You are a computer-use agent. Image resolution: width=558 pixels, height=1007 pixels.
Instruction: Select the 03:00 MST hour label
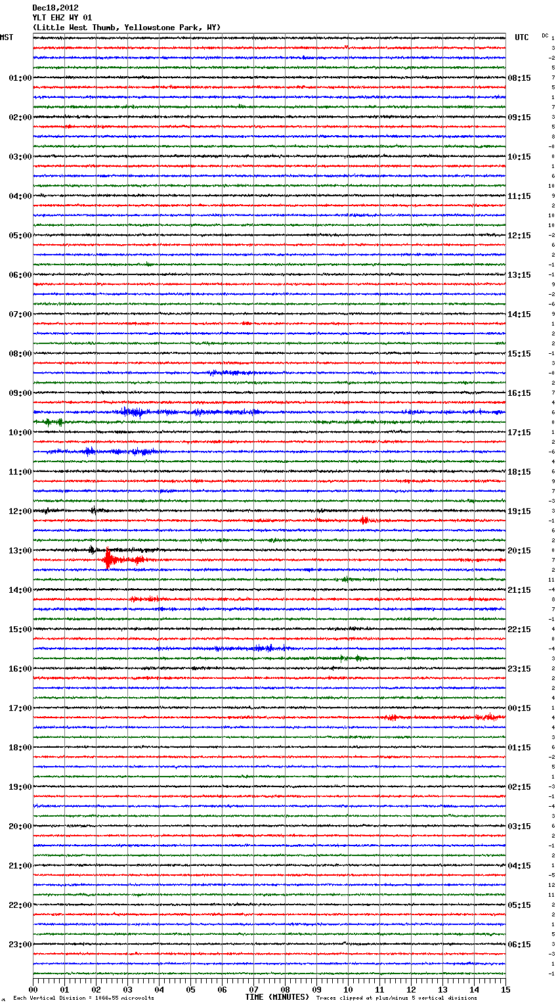(20, 157)
